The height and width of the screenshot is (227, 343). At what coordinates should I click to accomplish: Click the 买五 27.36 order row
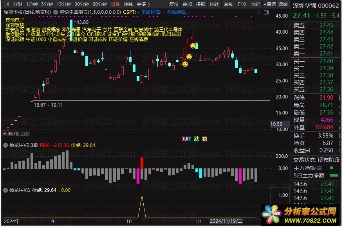tap(313, 89)
